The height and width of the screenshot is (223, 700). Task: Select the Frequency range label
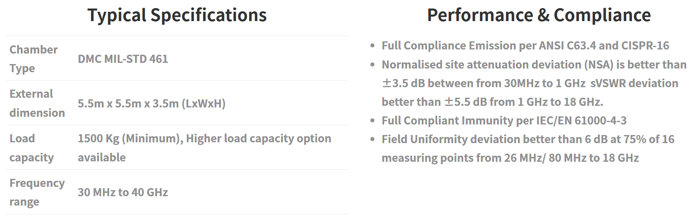click(37, 192)
